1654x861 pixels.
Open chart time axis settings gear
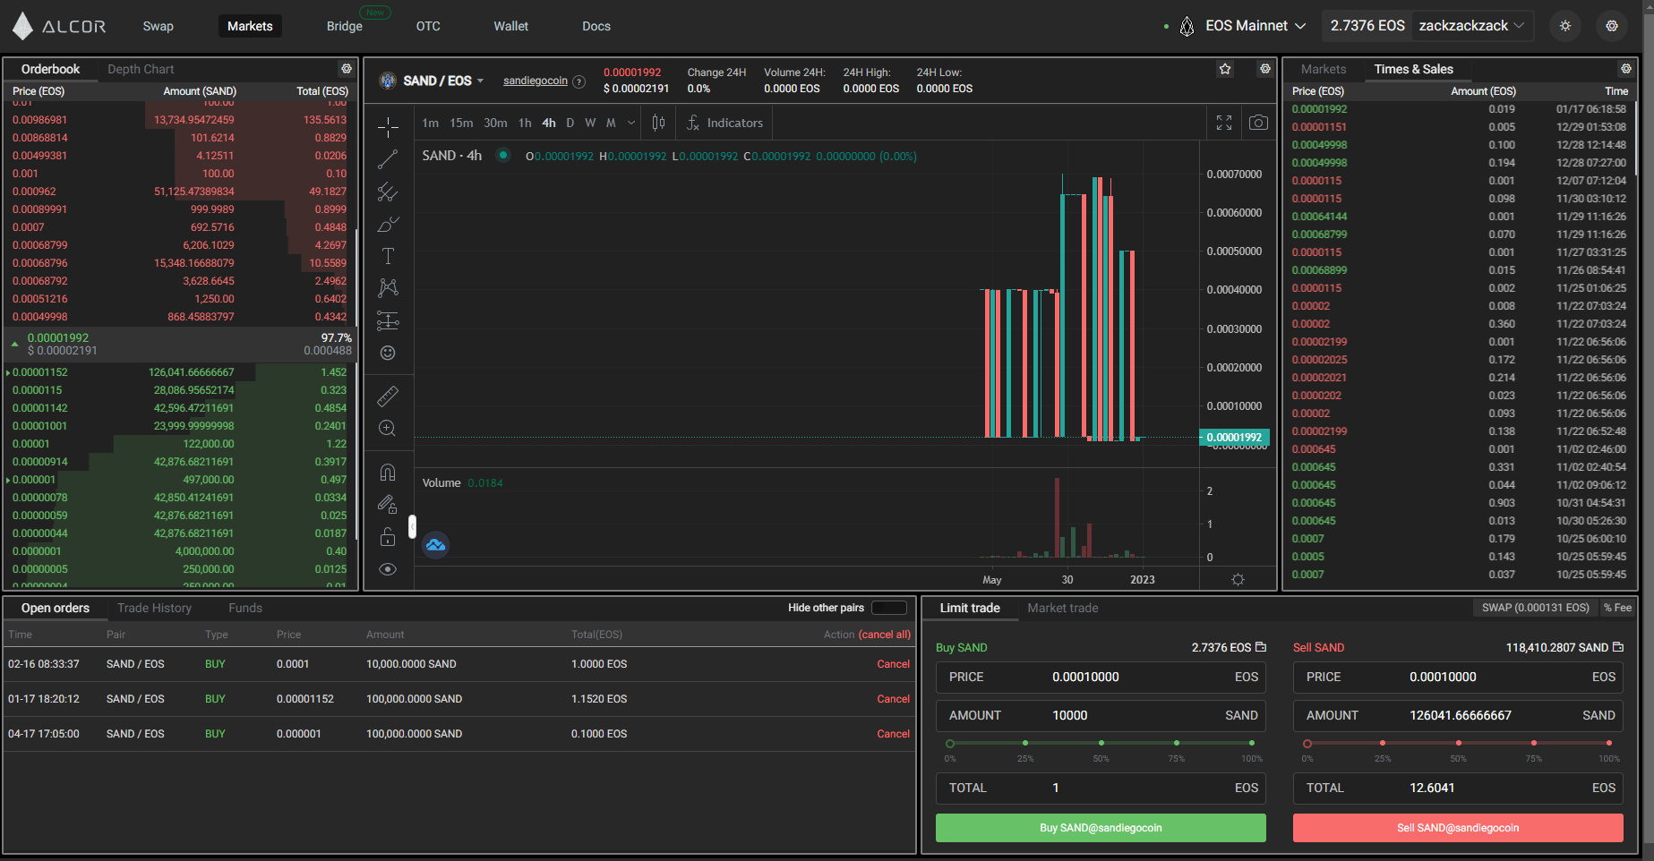pyautogui.click(x=1238, y=579)
